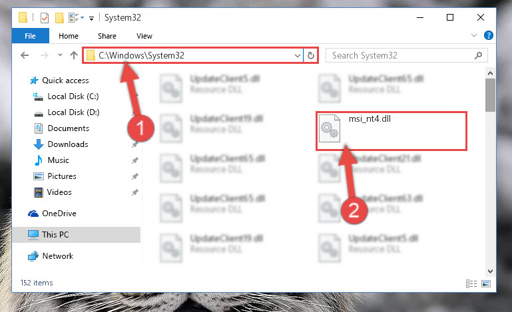Viewport: 512px width, 312px height.
Task: Open Local Disk (D:) in sidebar
Action: pos(73,112)
